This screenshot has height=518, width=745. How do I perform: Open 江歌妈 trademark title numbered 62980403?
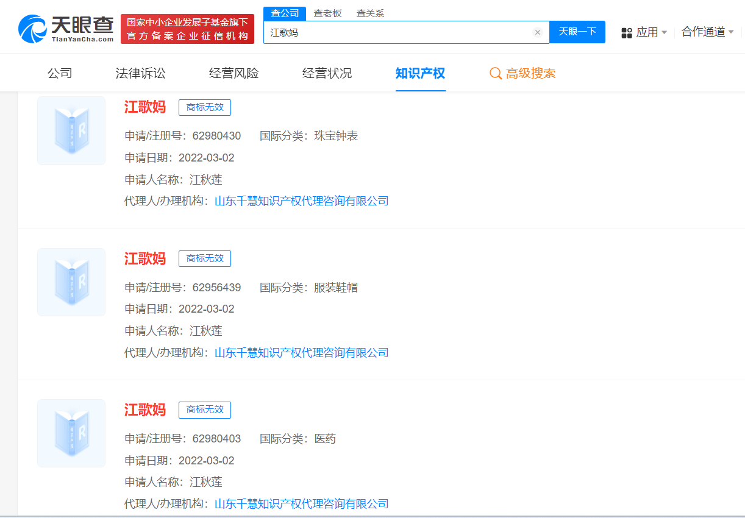click(x=145, y=410)
